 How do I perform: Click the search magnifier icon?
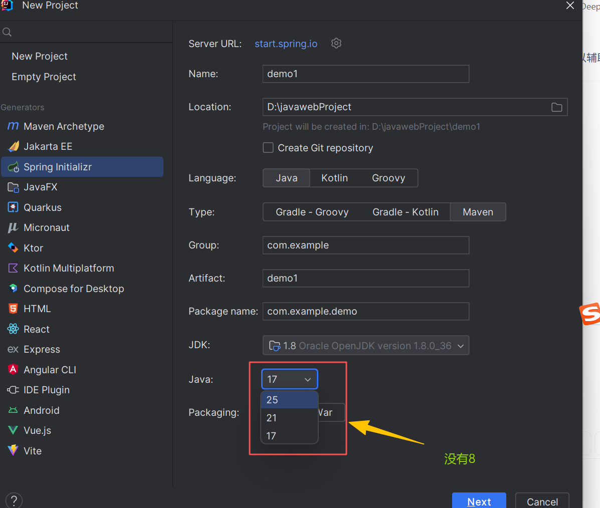click(7, 32)
